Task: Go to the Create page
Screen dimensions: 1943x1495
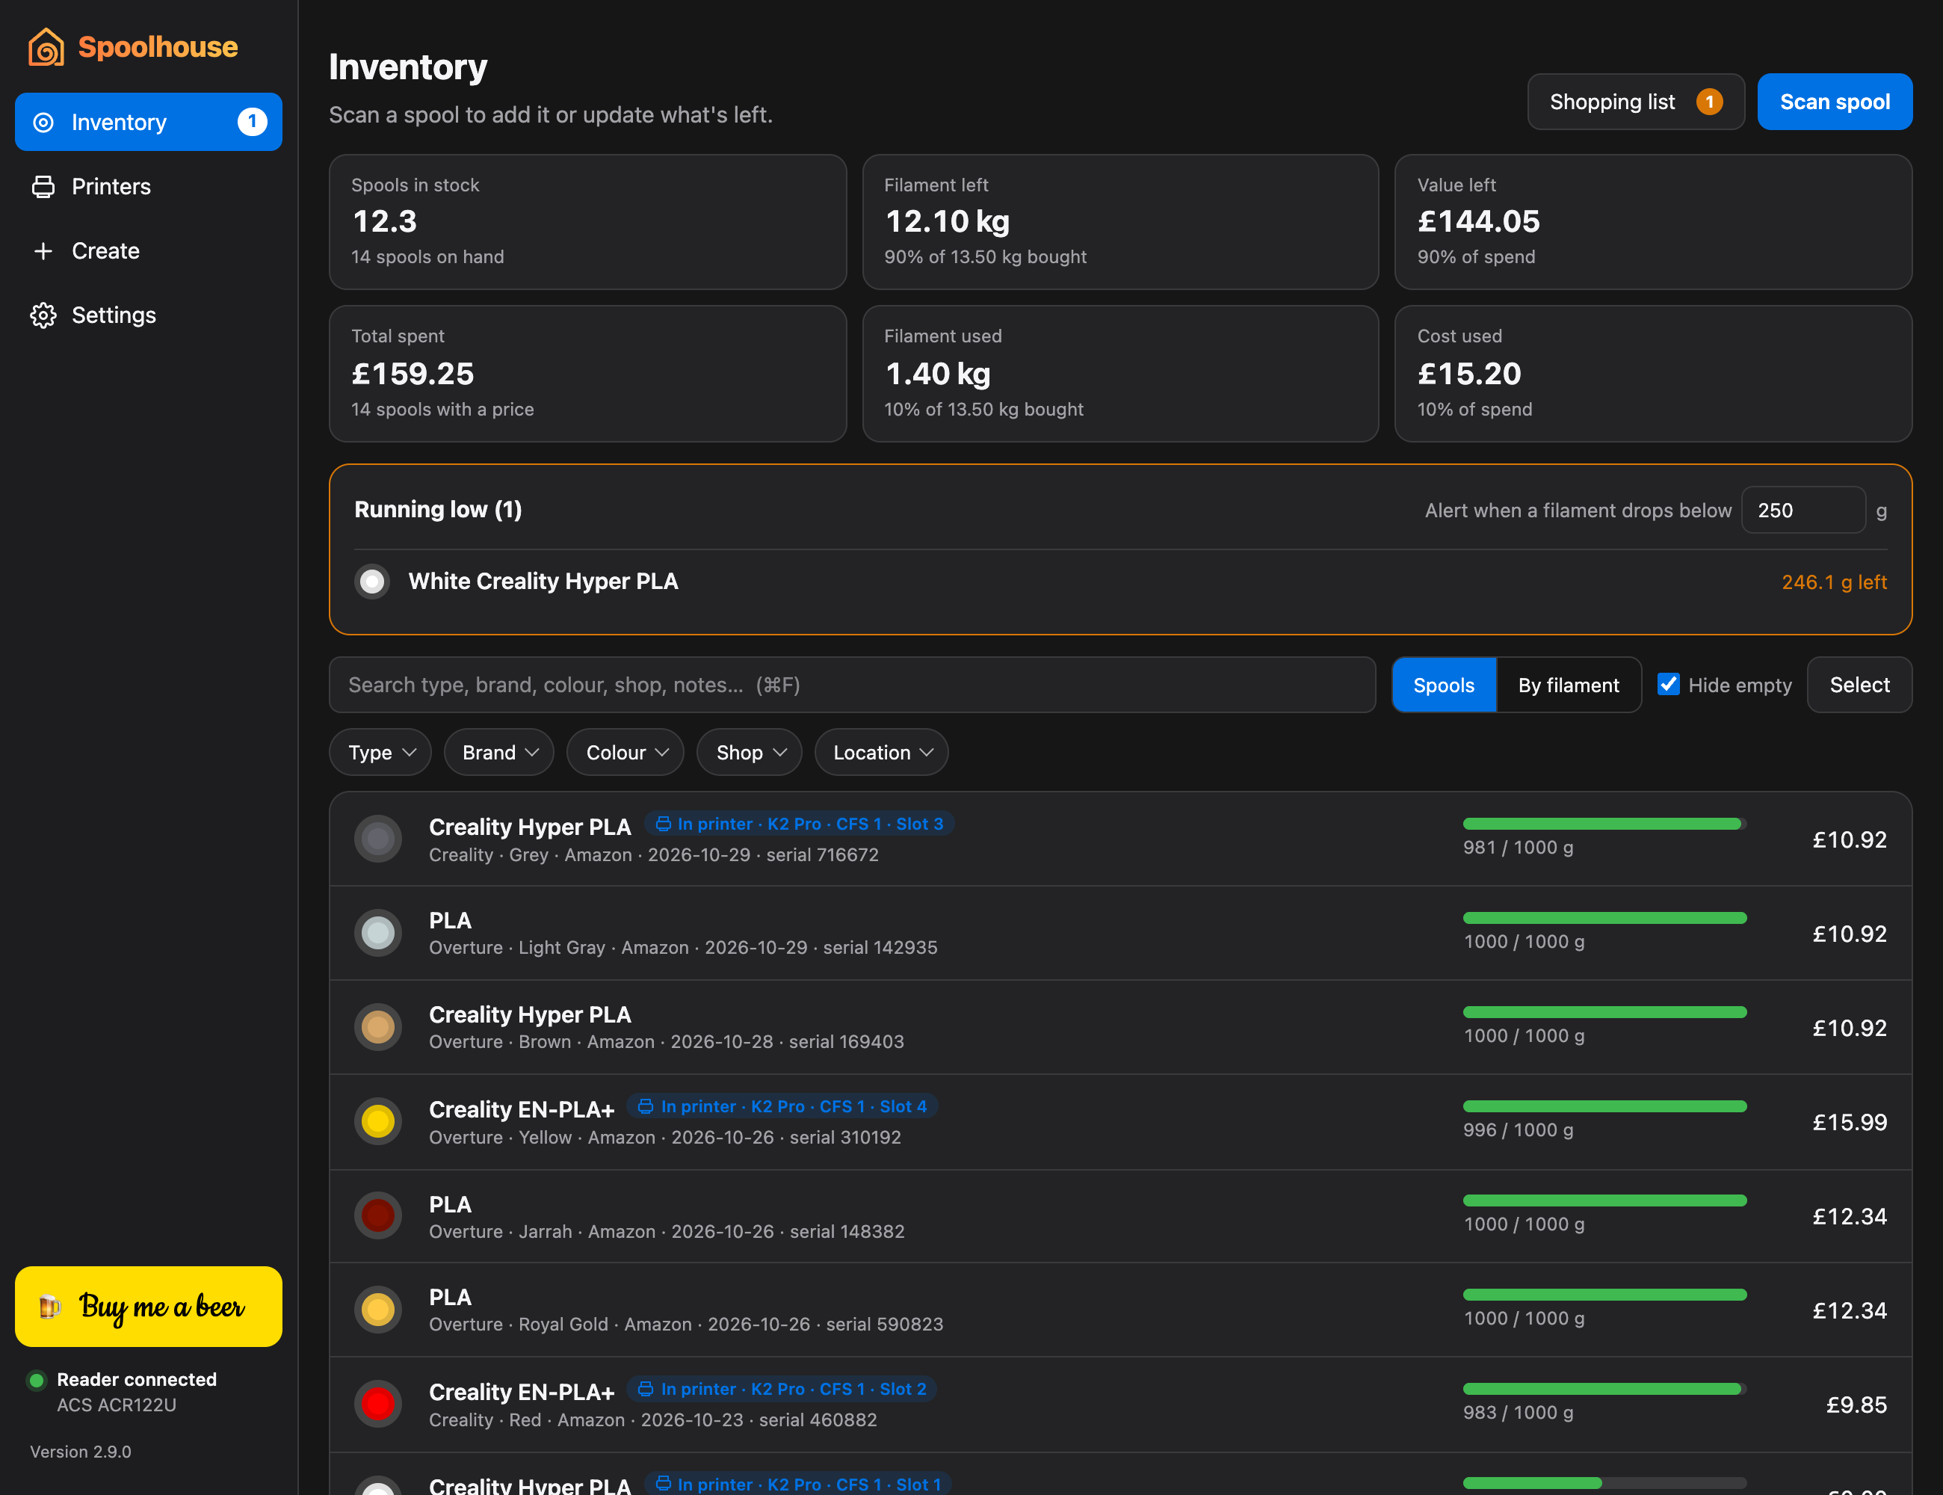Action: [x=149, y=251]
